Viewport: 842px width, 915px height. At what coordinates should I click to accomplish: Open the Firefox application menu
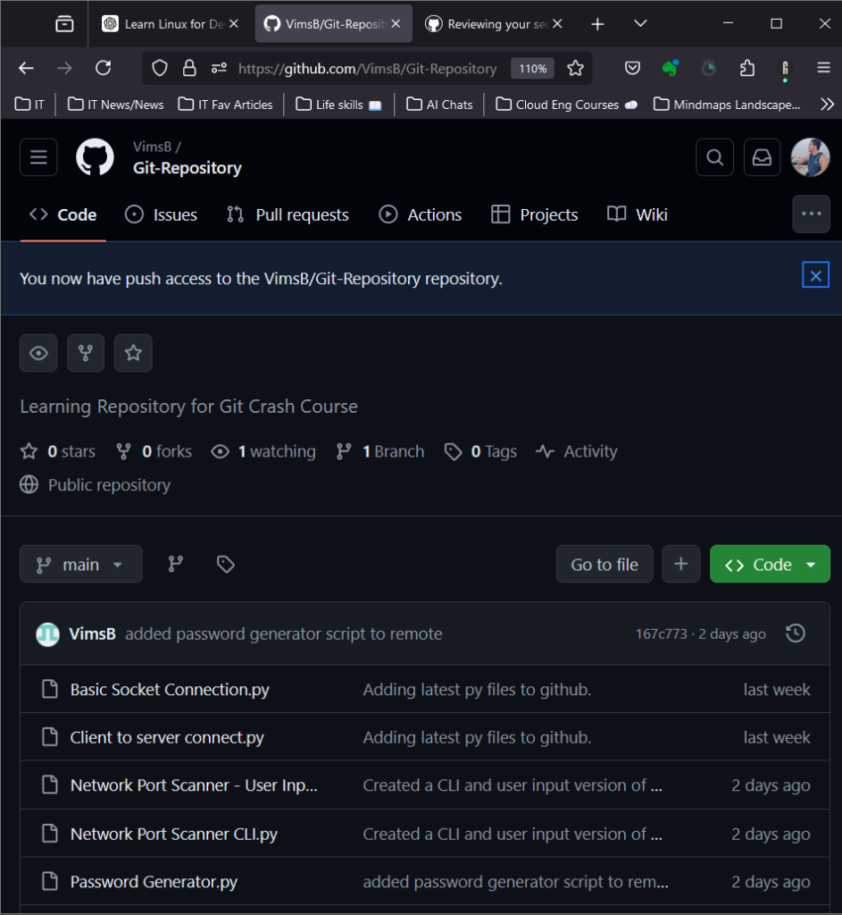pos(823,68)
